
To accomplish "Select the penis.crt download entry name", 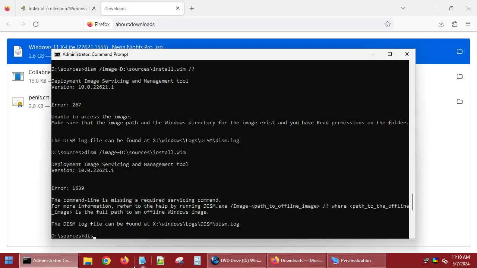I will (x=39, y=98).
